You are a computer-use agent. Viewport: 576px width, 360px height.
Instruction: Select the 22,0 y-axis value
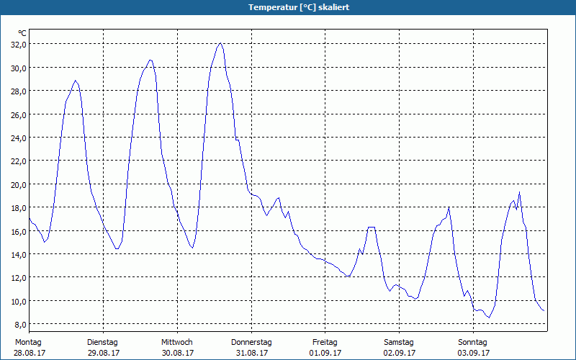(18, 161)
